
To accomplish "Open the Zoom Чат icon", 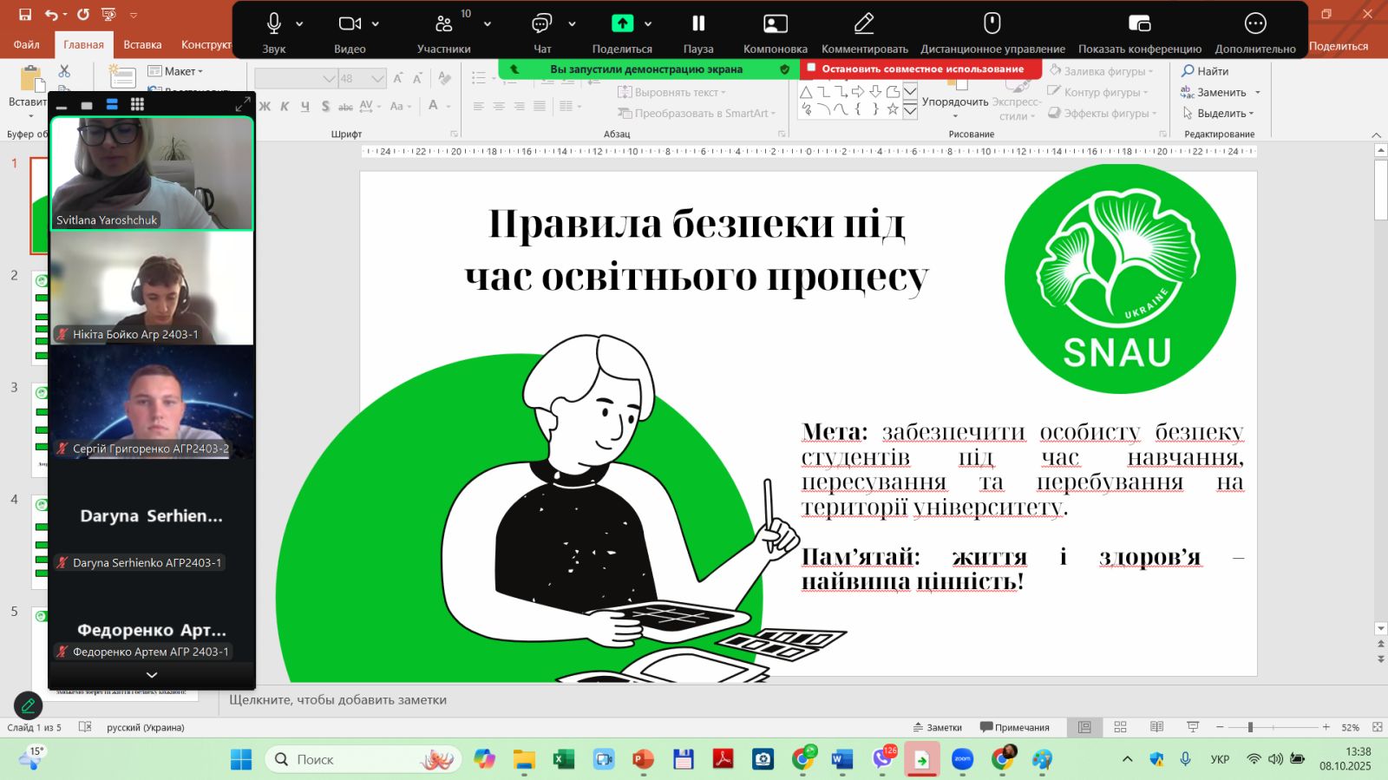I will (541, 24).
